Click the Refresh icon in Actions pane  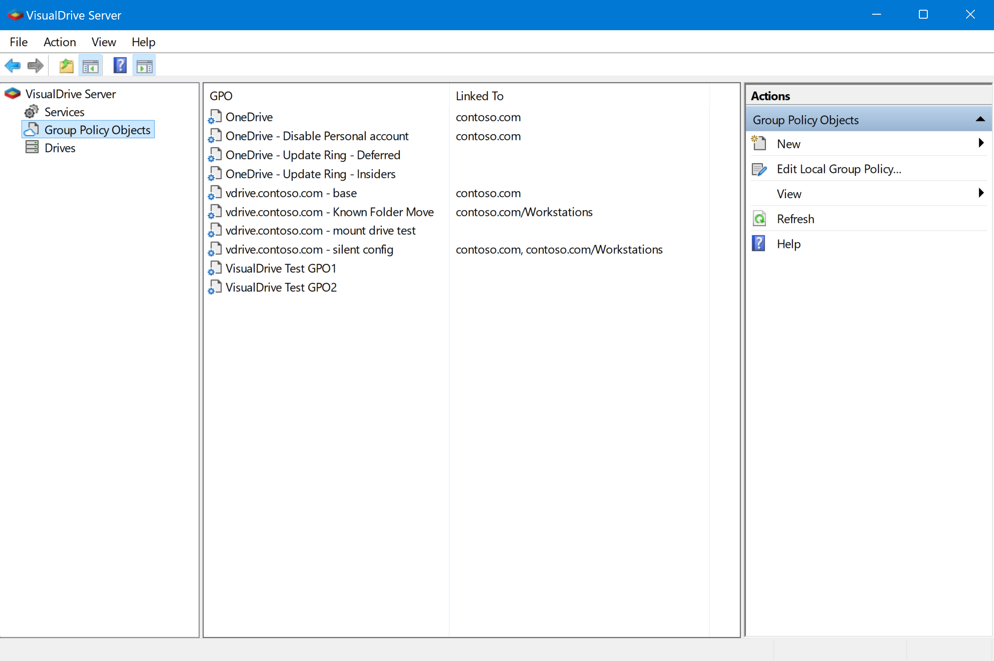(x=759, y=219)
